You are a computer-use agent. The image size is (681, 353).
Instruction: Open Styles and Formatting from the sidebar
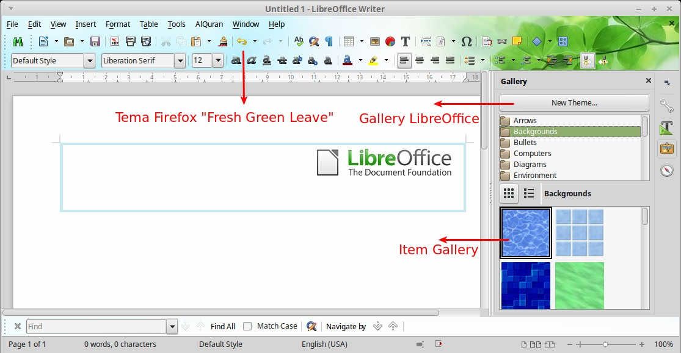click(667, 127)
